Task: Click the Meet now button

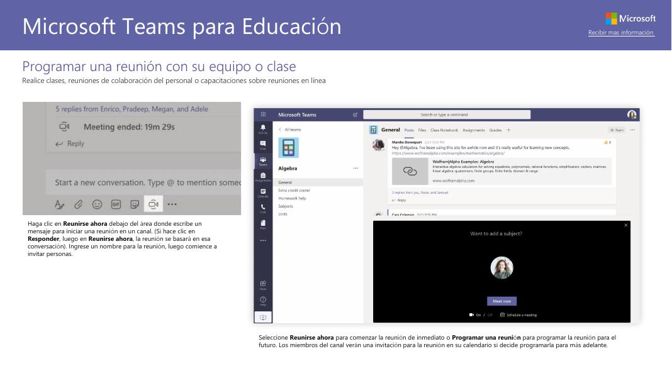Action: point(502,301)
